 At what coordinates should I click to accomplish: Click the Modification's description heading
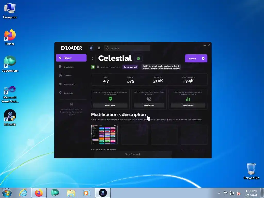click(118, 114)
